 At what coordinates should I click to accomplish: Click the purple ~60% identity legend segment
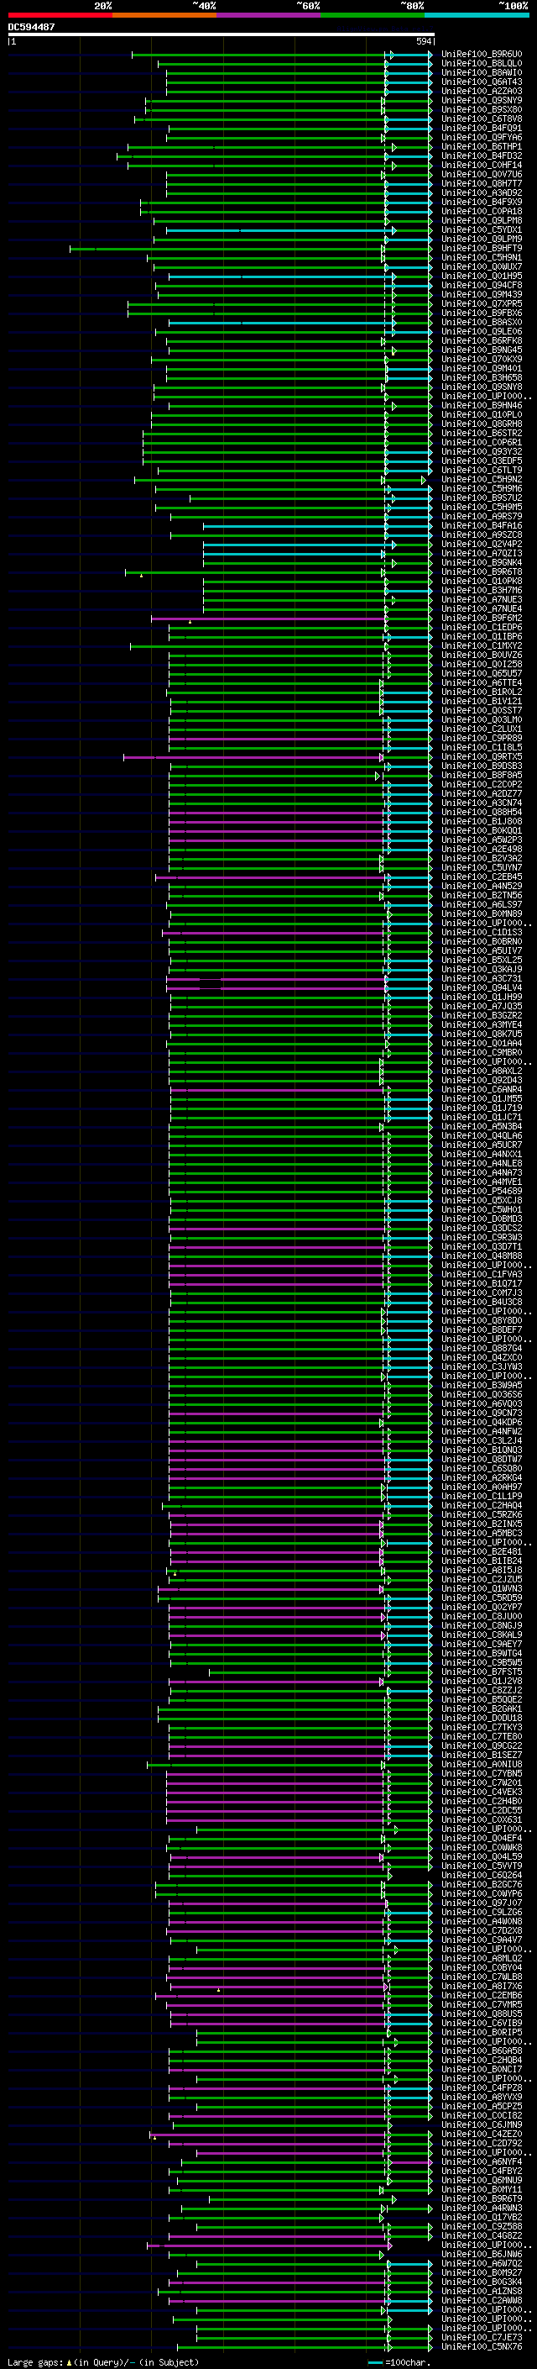pyautogui.click(x=268, y=15)
